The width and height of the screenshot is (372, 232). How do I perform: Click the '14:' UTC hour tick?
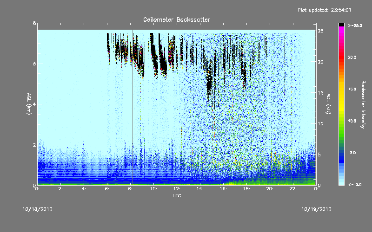[200, 189]
